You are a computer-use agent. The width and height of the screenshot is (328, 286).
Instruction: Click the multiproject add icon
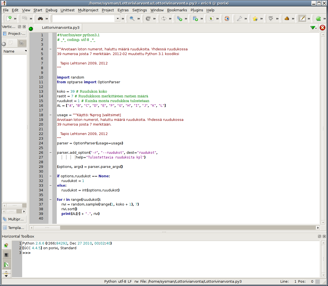click(x=179, y=19)
